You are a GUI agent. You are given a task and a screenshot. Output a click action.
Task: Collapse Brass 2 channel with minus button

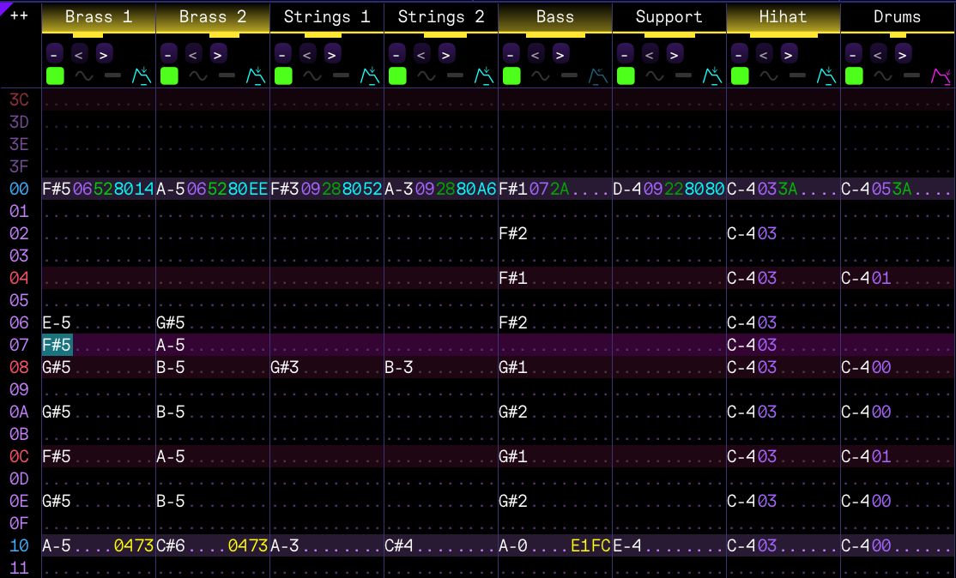pos(168,54)
